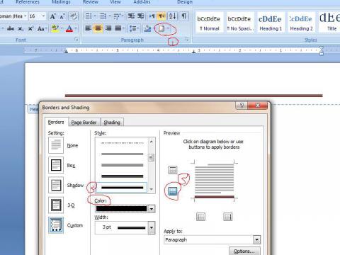Click the Show paragraph marks icon
Image resolution: width=340 pixels, height=255 pixels.
tap(184, 16)
